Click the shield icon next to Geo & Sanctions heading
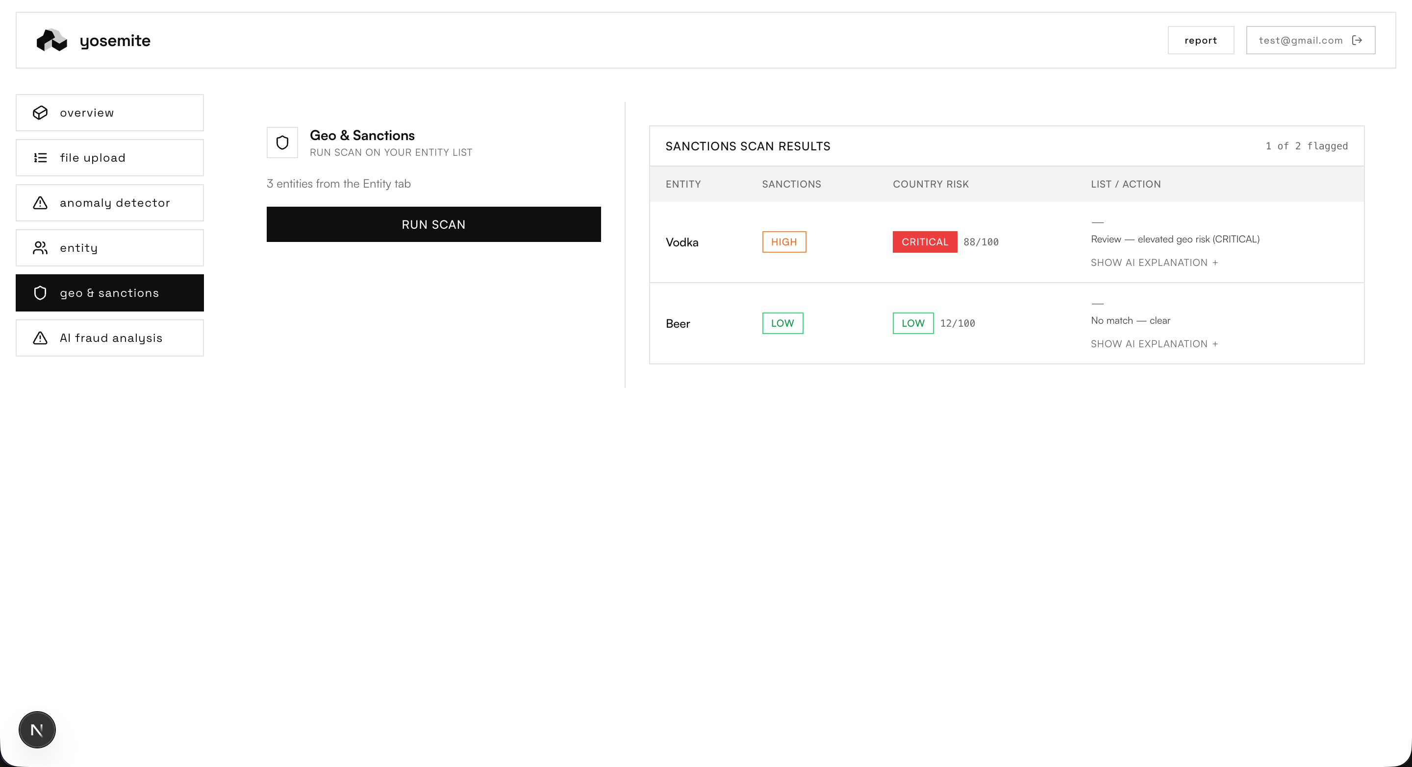This screenshot has height=767, width=1412. [x=282, y=143]
